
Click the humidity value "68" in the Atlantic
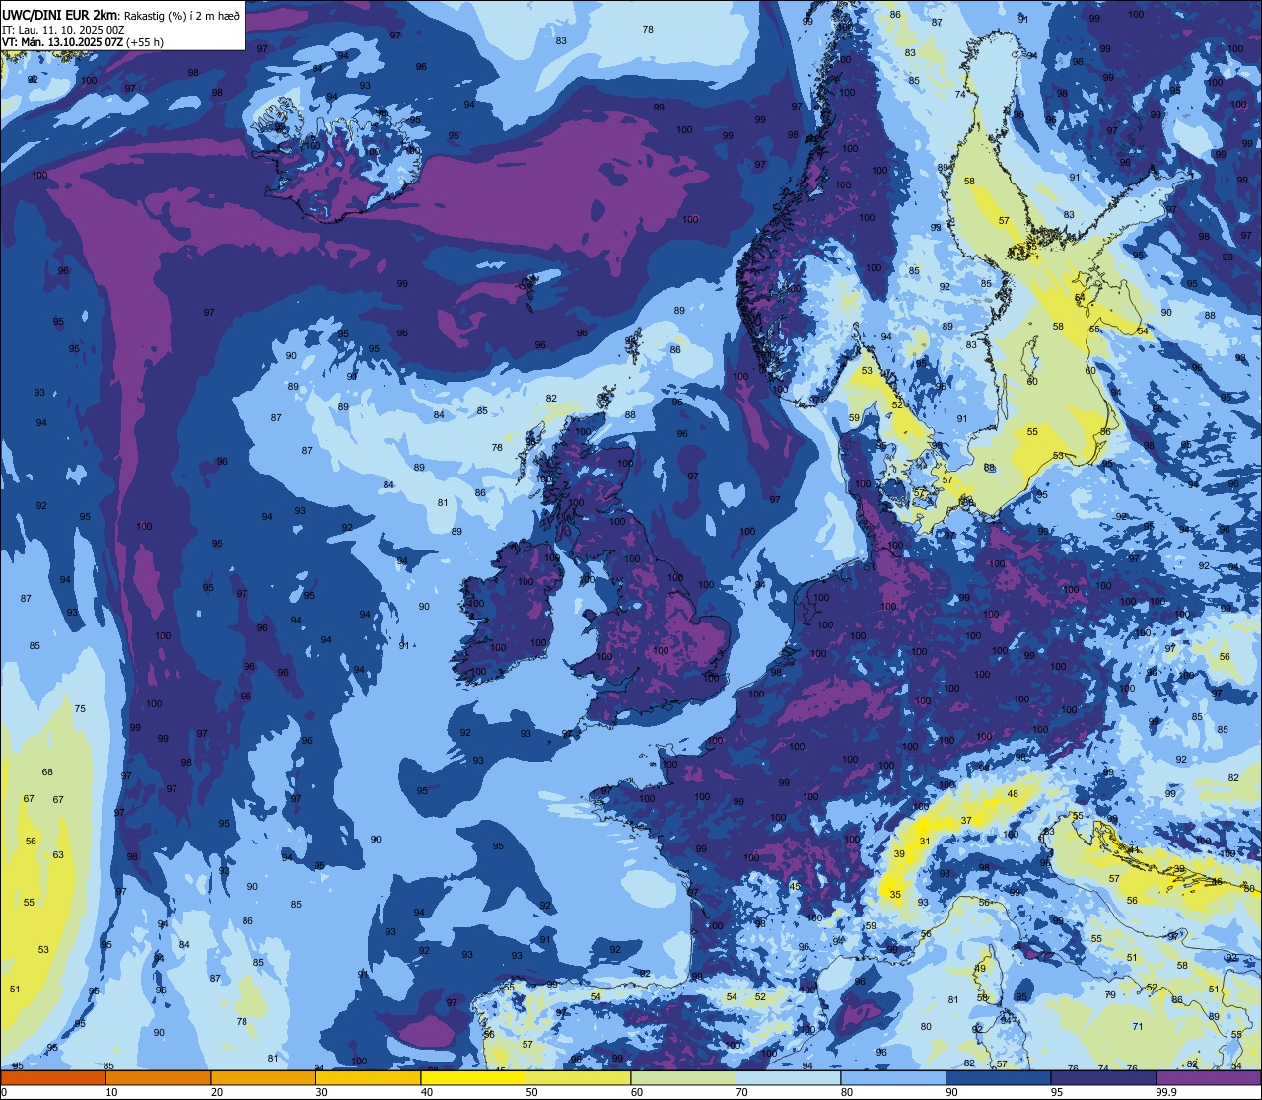(47, 772)
